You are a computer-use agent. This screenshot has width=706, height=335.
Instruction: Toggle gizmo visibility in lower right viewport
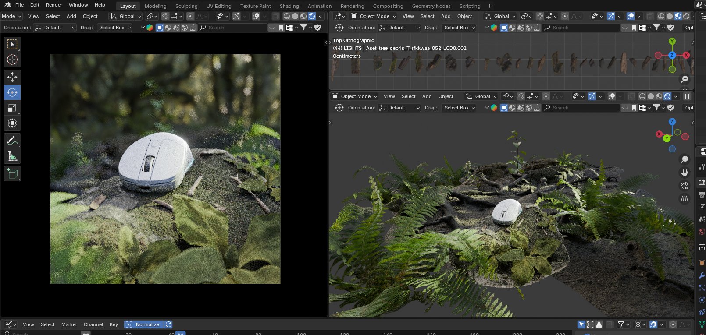pos(592,96)
